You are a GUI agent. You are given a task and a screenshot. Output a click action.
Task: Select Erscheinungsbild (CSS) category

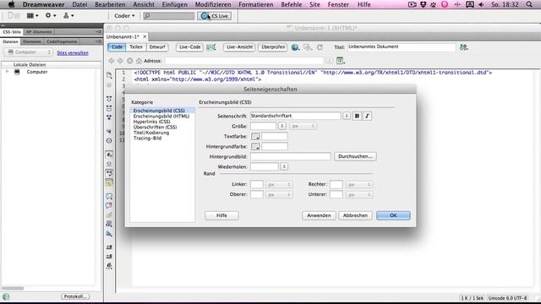(x=162, y=111)
